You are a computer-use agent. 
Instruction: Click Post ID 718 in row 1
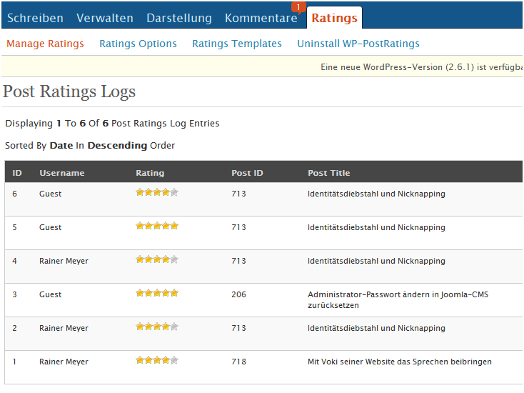(x=238, y=362)
